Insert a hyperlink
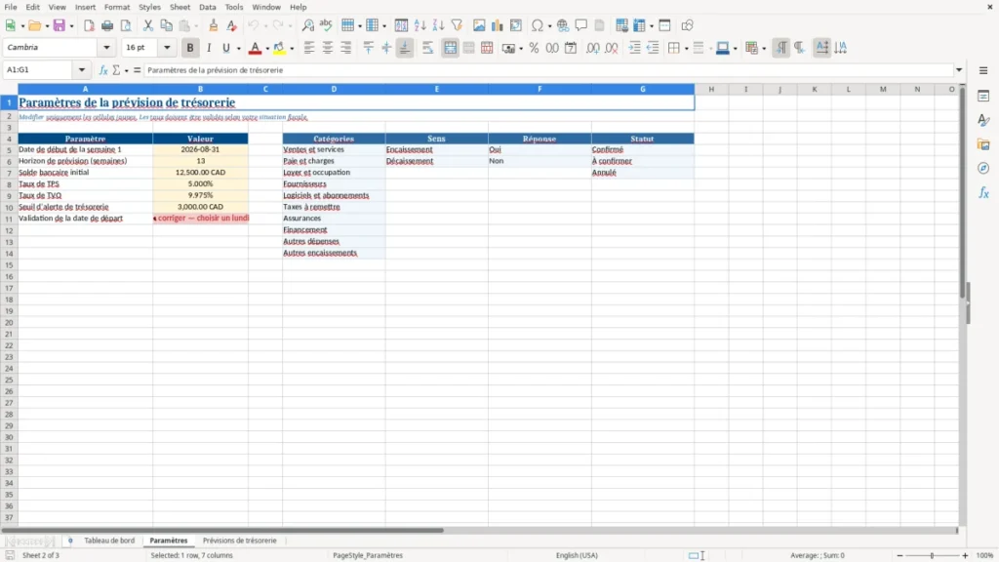 pyautogui.click(x=563, y=25)
